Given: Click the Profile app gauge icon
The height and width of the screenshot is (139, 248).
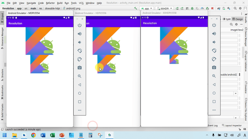Looking at the screenshot, I should (x=202, y=8).
